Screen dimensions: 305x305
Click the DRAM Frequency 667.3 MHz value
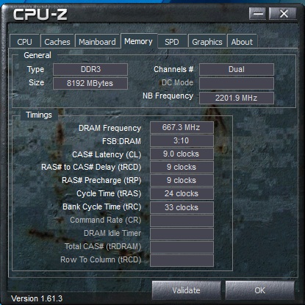click(182, 127)
